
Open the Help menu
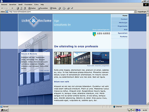point(42,4)
